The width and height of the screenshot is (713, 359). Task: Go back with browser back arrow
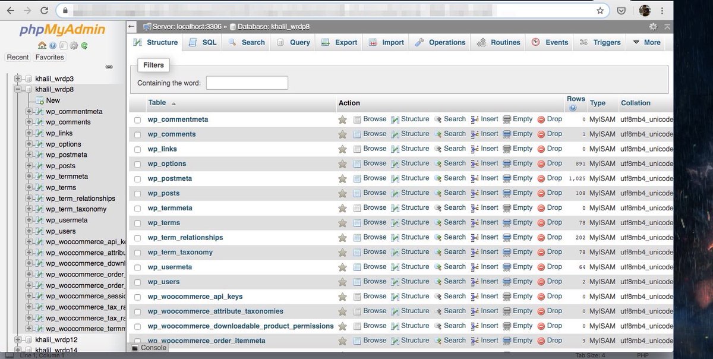click(x=10, y=11)
